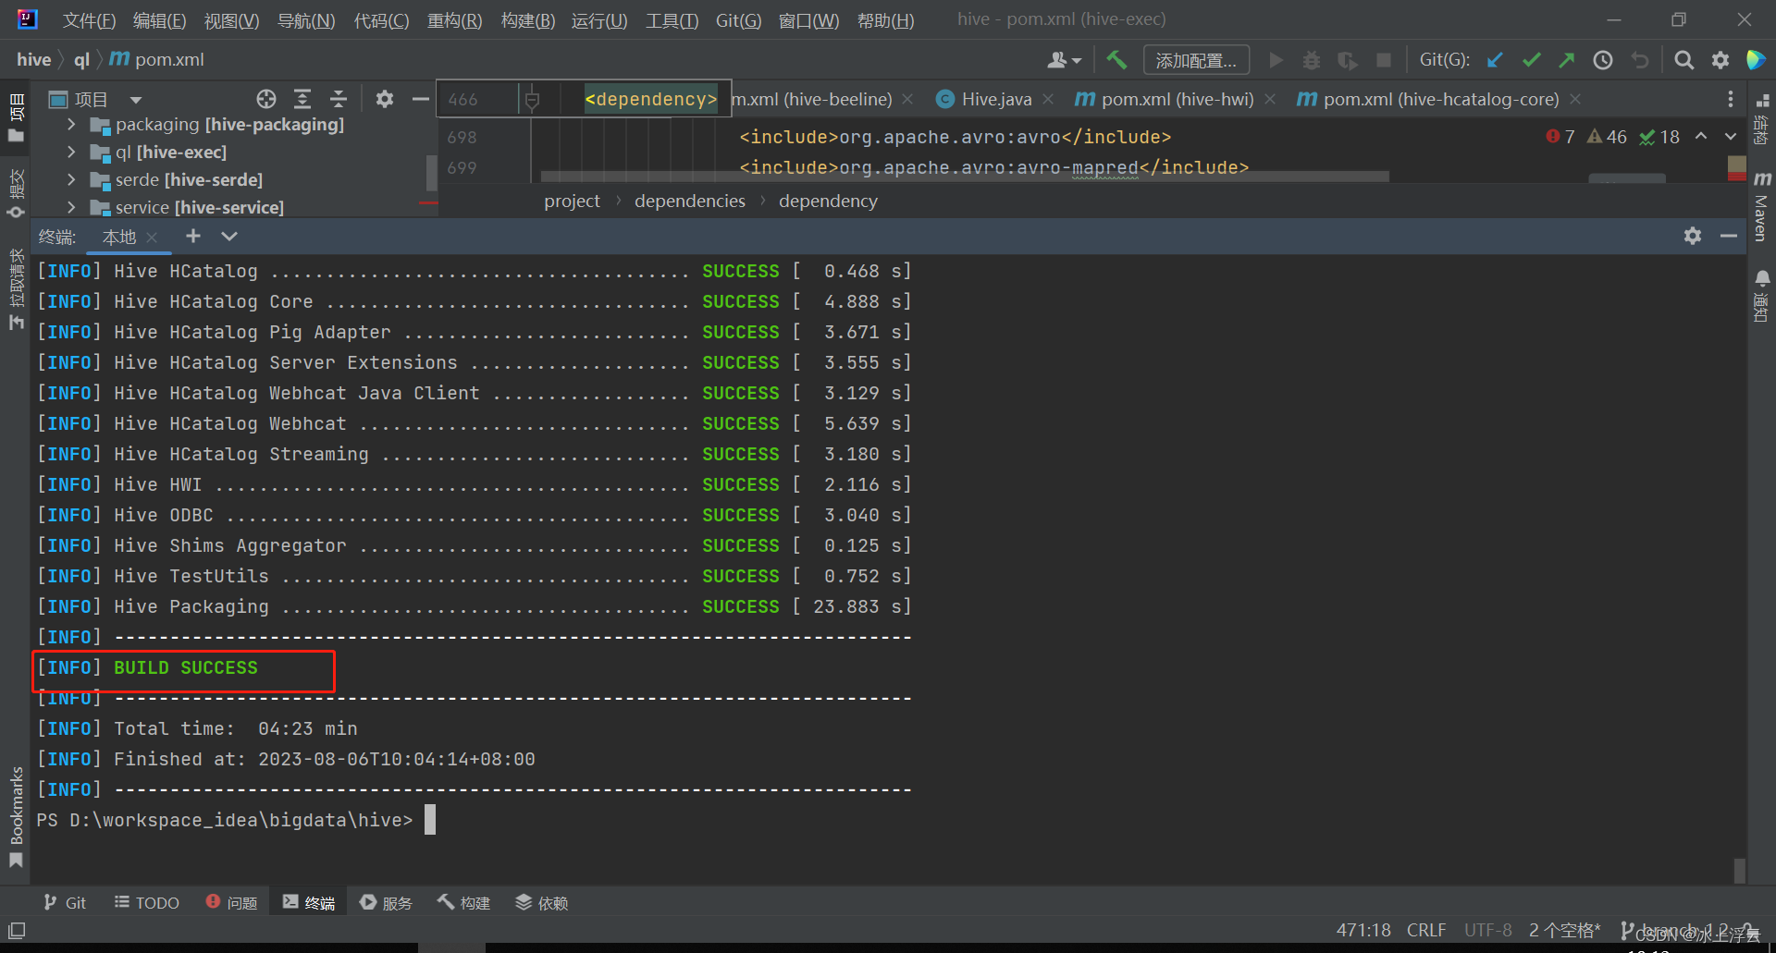Viewport: 1776px width, 953px height.
Task: Open Search Everywhere magnifier icon
Action: (x=1684, y=60)
